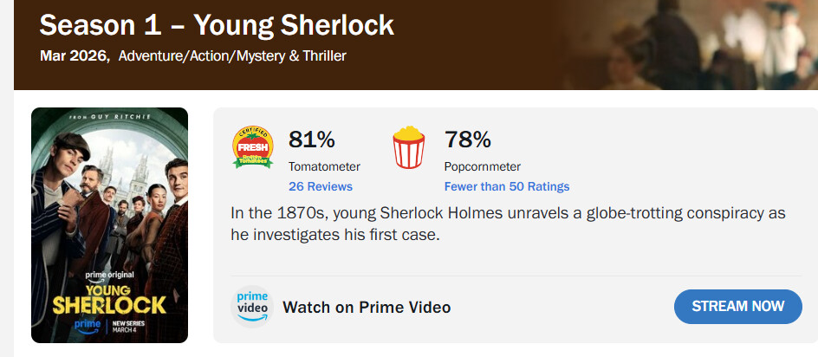Click the Adventure/Action/Mystery & Thriller genre text
This screenshot has height=357, width=818.
click(x=232, y=56)
